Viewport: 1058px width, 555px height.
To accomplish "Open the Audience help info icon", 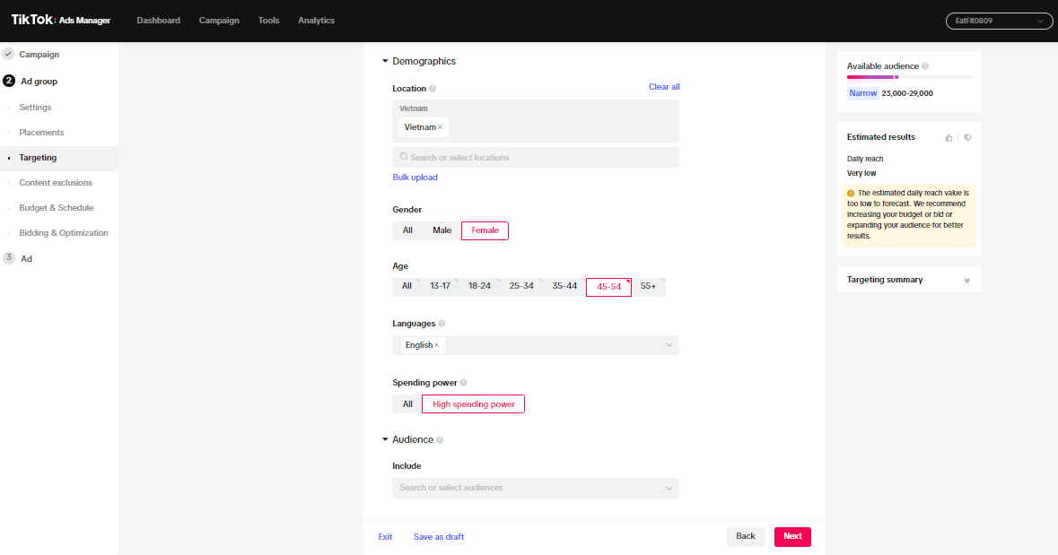I will 440,440.
